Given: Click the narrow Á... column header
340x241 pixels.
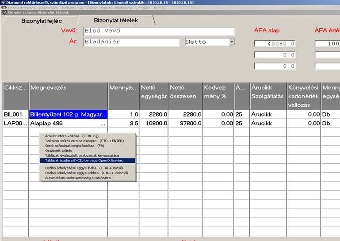Looking at the screenshot, I should (242, 96).
